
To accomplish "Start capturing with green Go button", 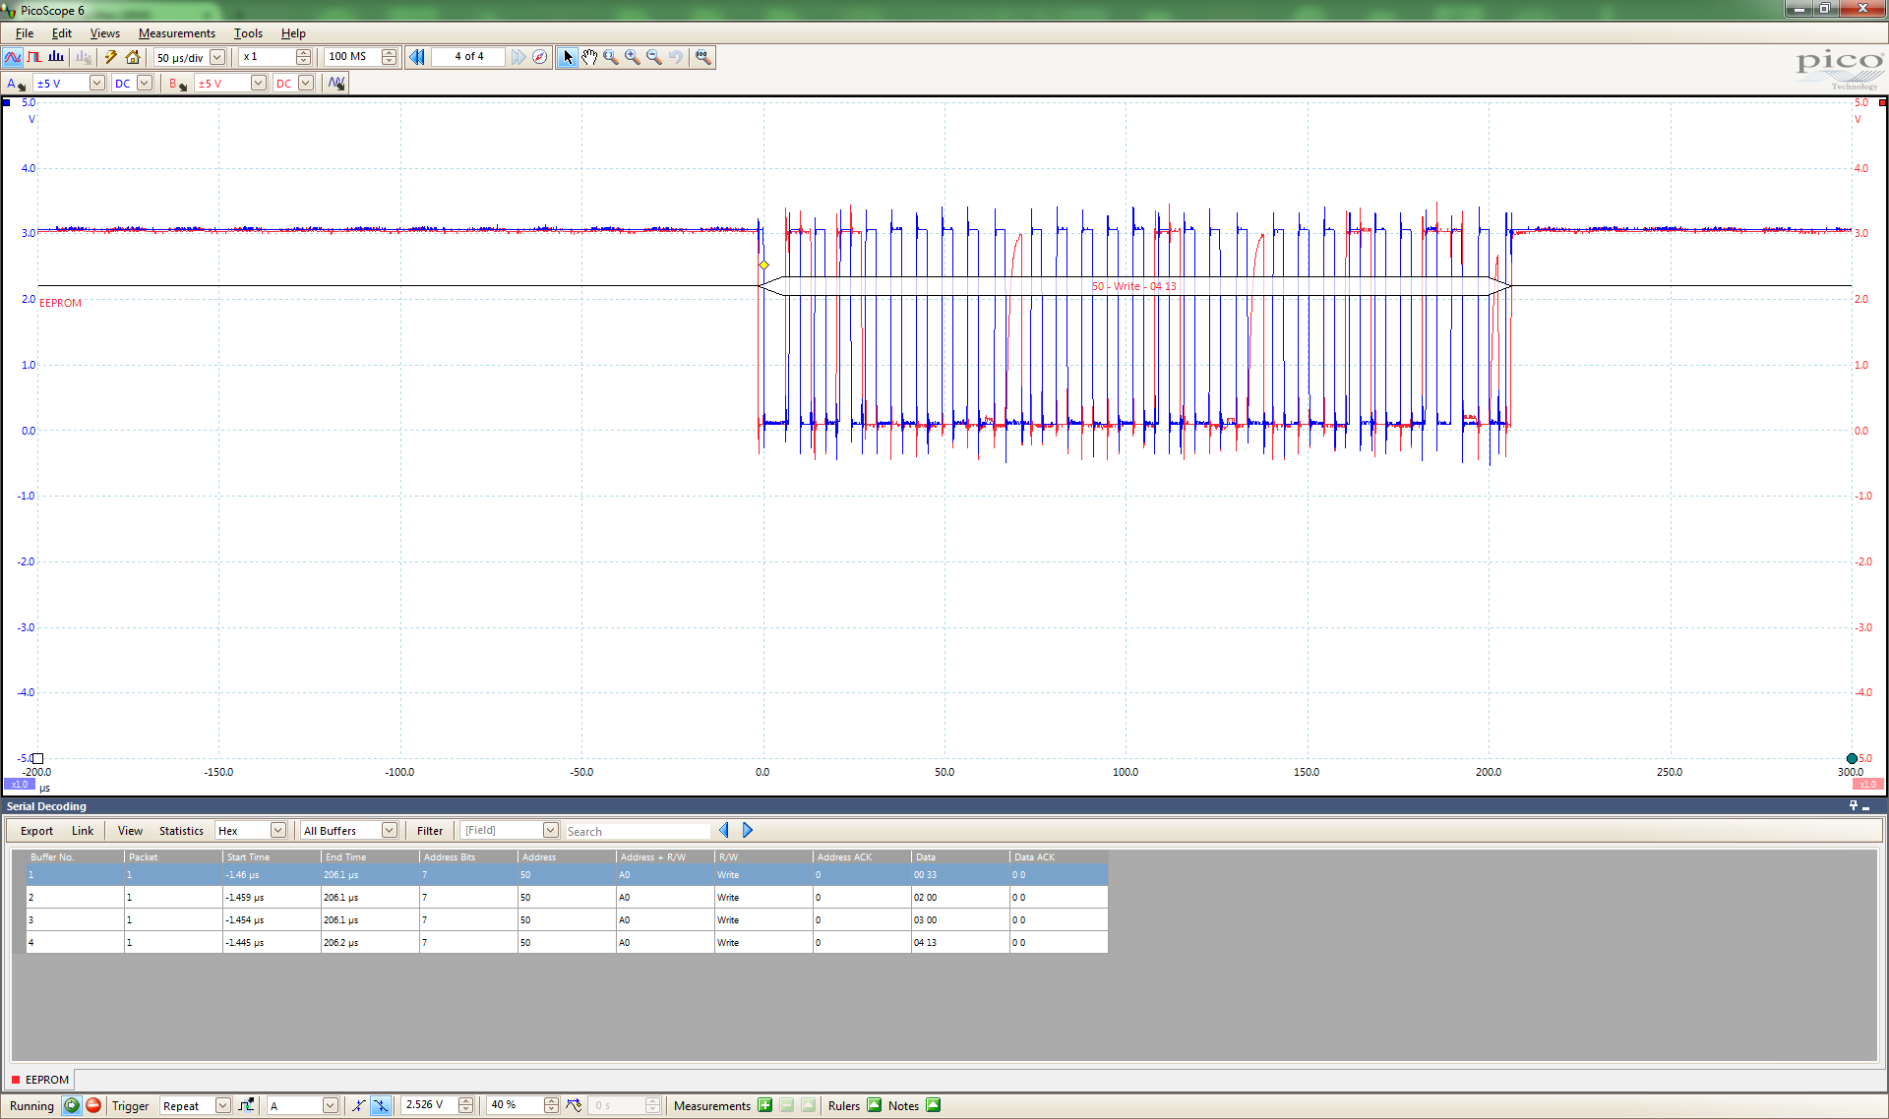I will pyautogui.click(x=72, y=1105).
